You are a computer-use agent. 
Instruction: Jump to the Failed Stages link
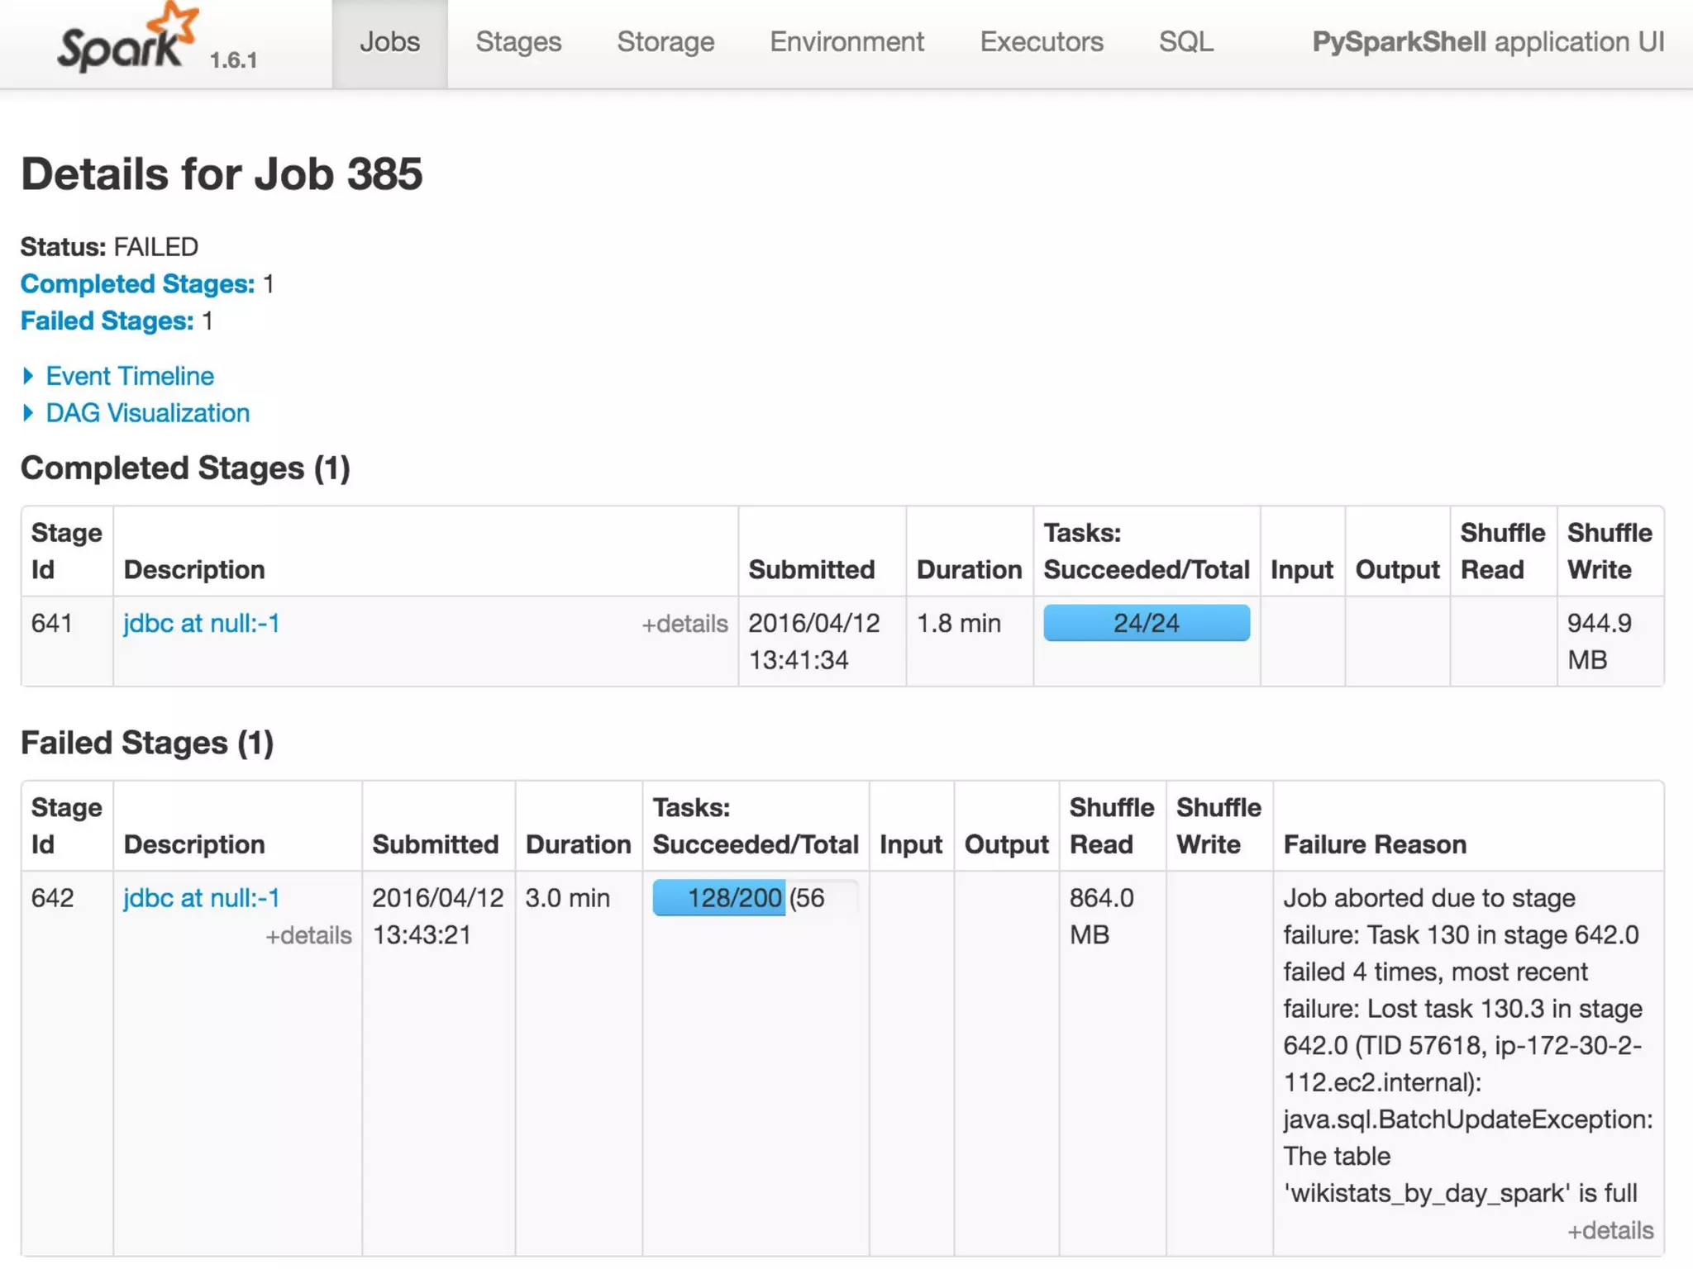(x=107, y=321)
